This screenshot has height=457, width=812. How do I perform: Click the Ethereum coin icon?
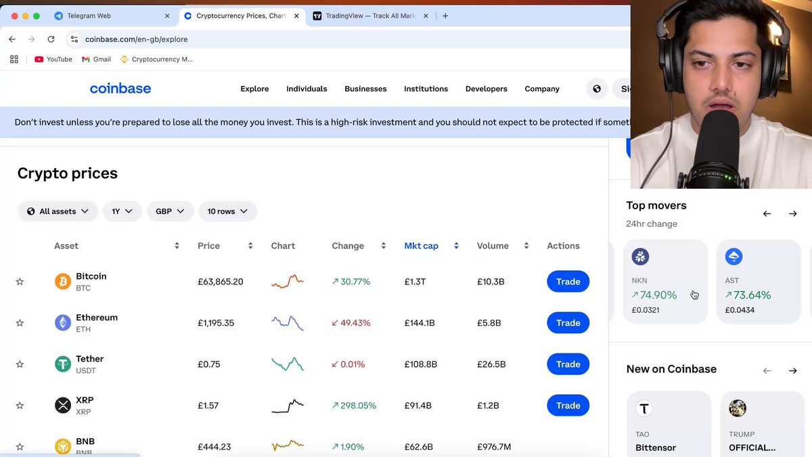pos(62,323)
